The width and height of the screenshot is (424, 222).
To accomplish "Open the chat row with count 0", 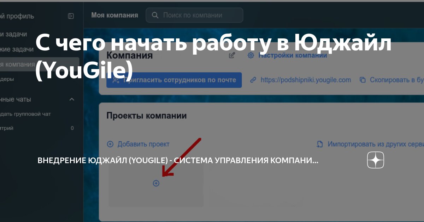I will (37, 128).
